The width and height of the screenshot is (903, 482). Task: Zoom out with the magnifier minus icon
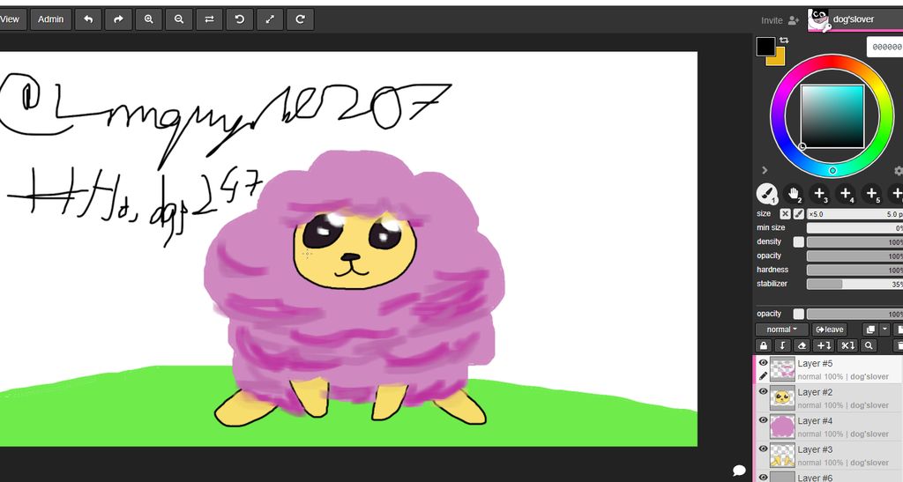click(x=179, y=19)
